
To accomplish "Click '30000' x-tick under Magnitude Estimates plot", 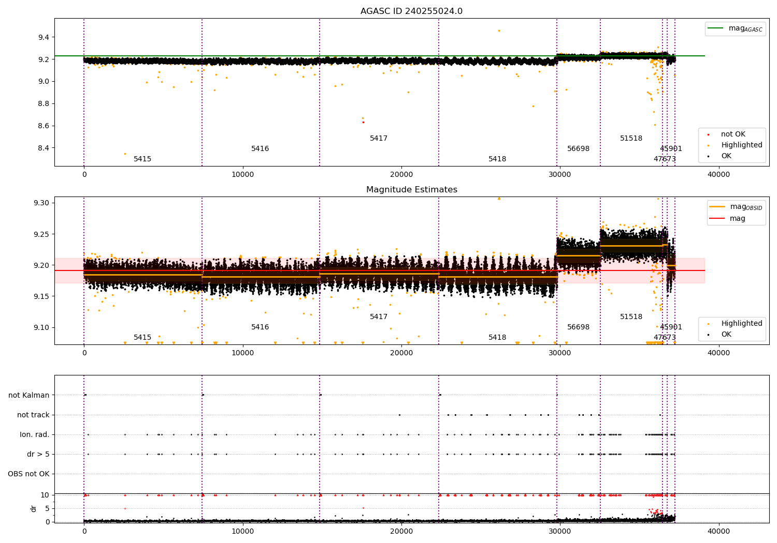I will click(560, 353).
